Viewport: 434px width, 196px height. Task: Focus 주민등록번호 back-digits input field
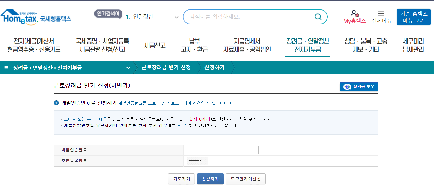click(x=238, y=161)
